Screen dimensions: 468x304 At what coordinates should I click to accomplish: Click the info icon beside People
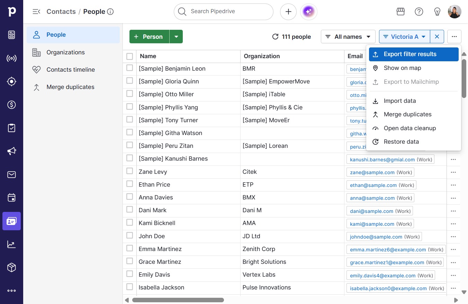tap(110, 12)
